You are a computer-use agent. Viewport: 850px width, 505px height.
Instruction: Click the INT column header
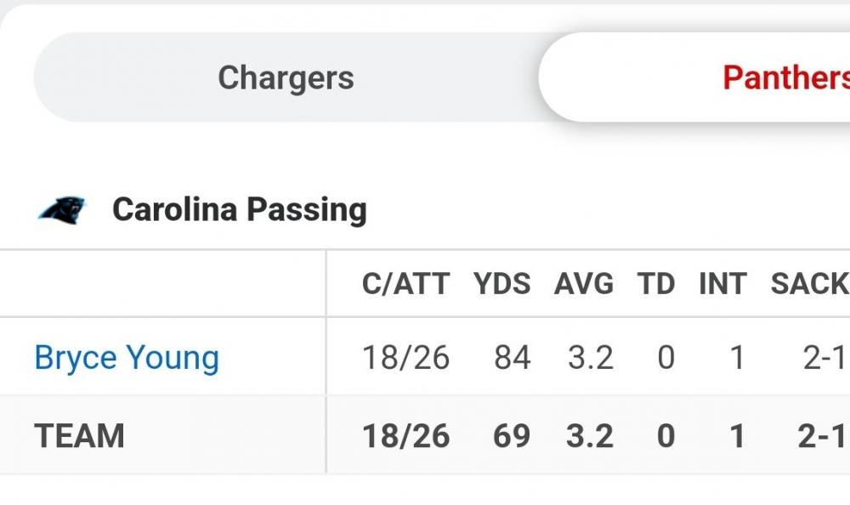click(x=722, y=284)
